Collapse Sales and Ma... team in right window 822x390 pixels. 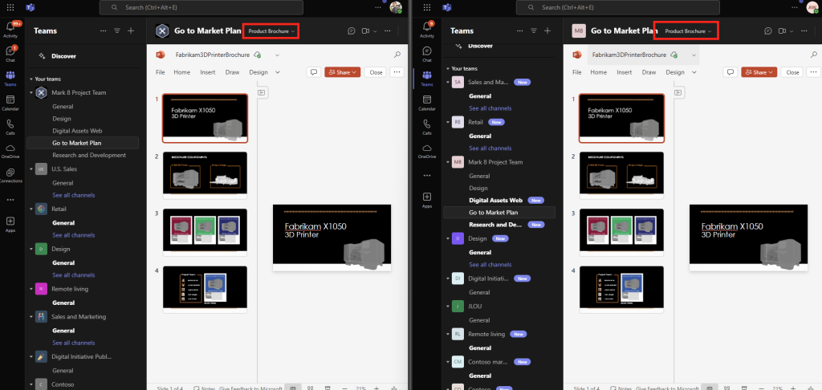point(448,83)
